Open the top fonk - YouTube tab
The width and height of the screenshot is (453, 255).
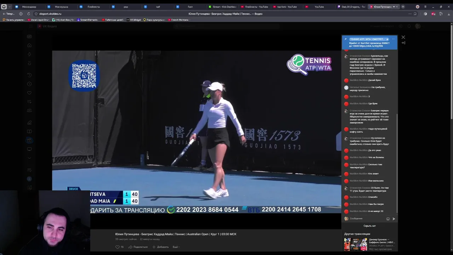click(x=287, y=7)
